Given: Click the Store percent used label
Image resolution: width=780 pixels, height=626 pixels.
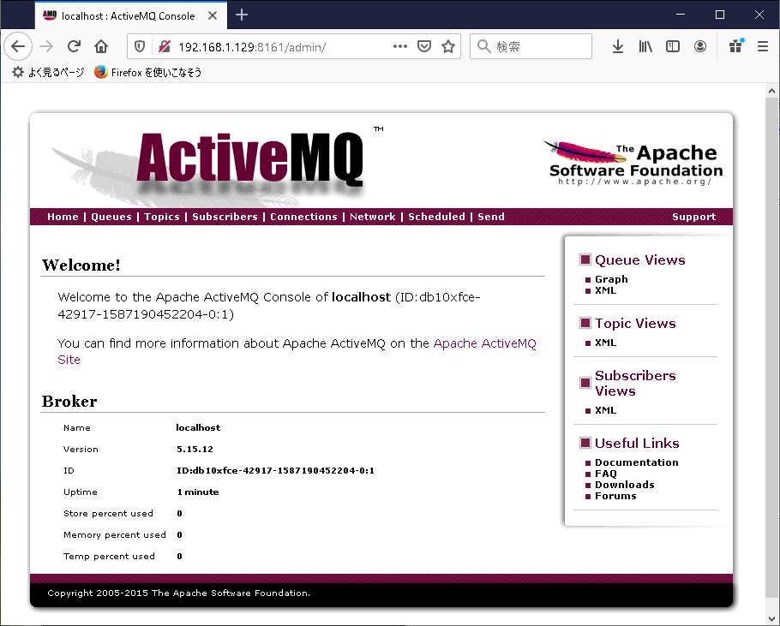Looking at the screenshot, I should click(x=109, y=513).
